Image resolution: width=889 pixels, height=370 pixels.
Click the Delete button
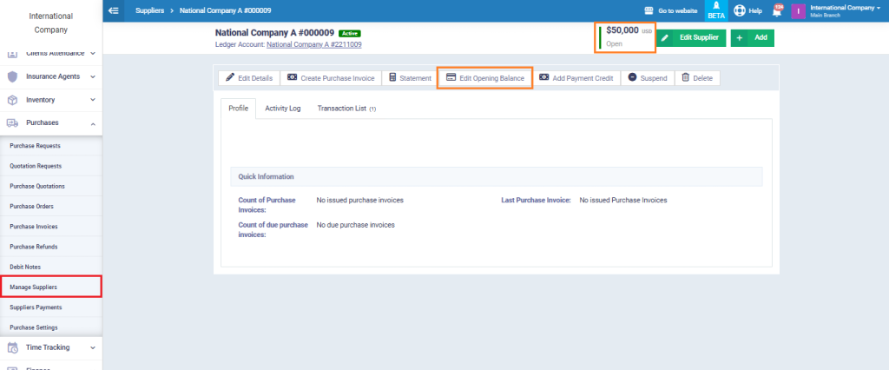697,78
